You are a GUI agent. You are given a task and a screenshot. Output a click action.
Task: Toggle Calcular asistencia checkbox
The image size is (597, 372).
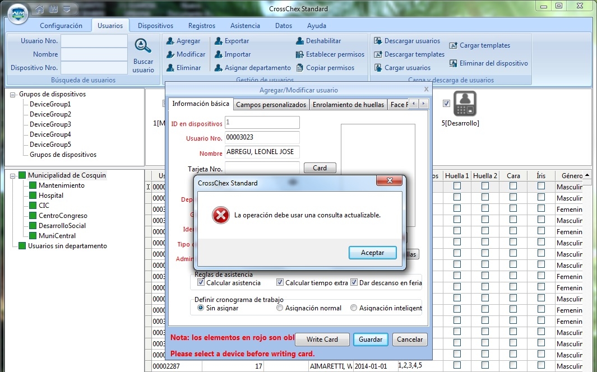[201, 282]
